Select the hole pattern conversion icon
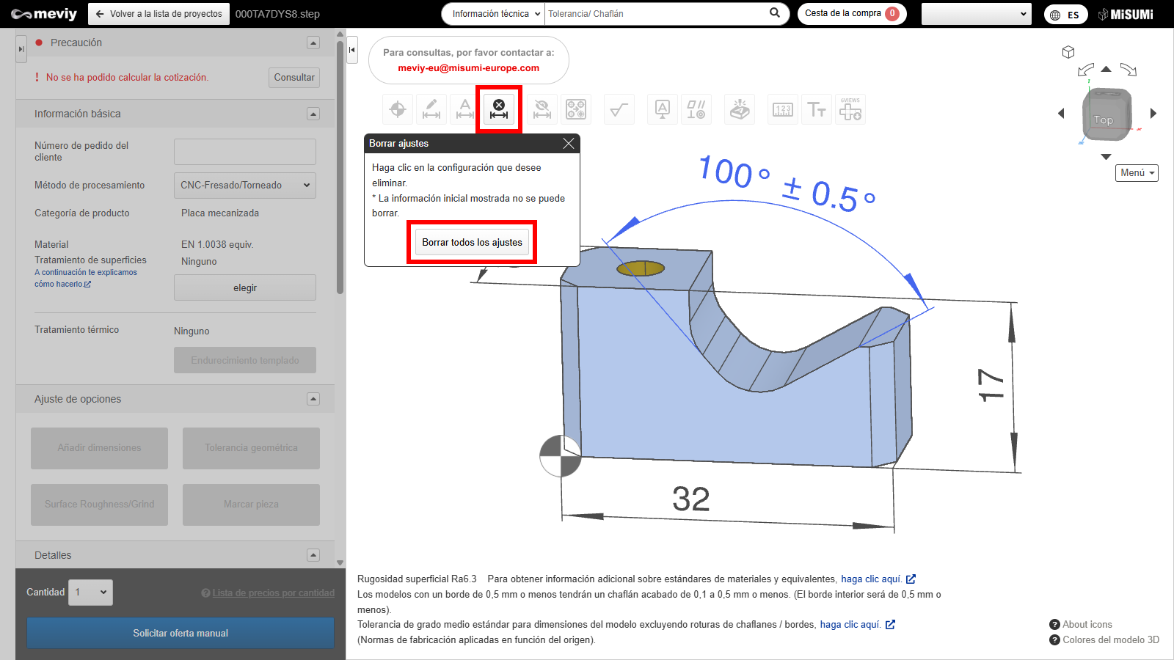Image resolution: width=1174 pixels, height=660 pixels. click(576, 110)
